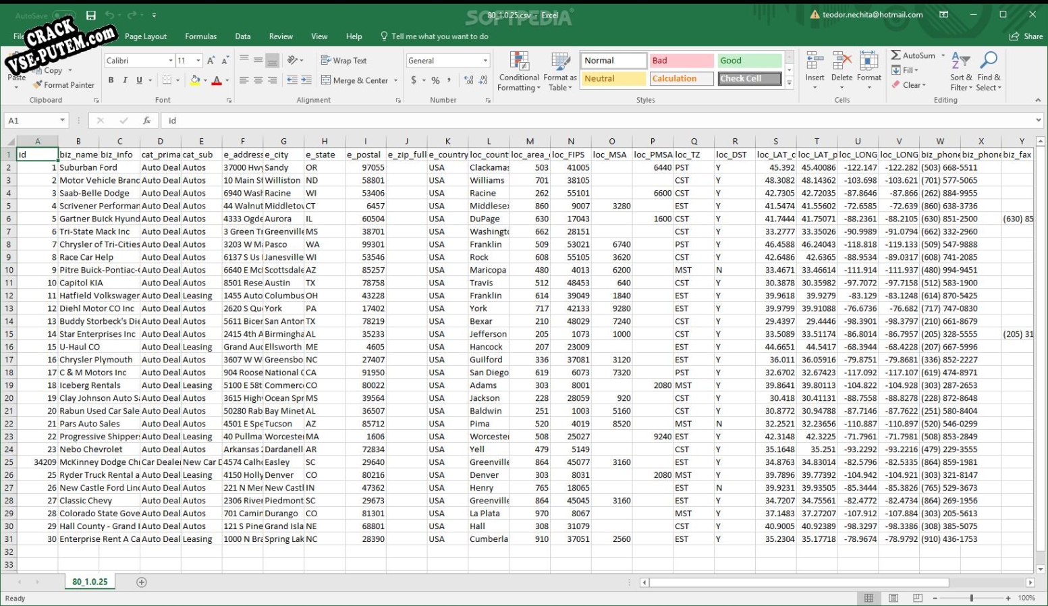Expand the cell styles gallery More arrow
1048x606 pixels.
point(788,82)
